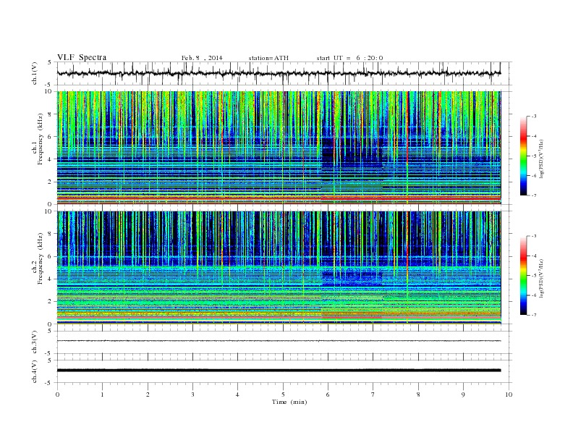Select the ch.1 "Frequency (kHz)" axis label

click(41, 139)
